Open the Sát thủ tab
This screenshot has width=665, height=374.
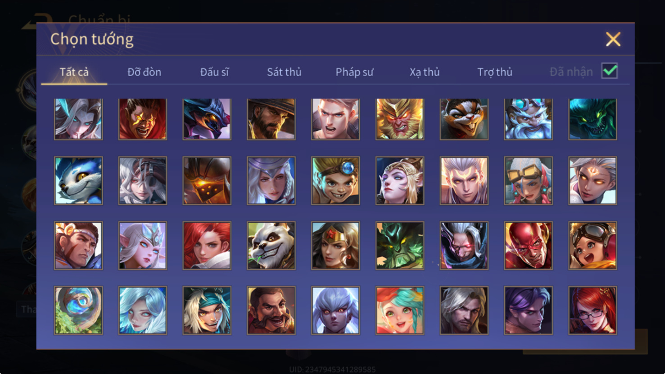tap(284, 72)
